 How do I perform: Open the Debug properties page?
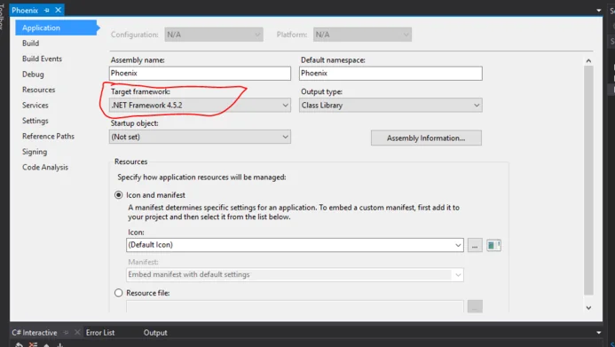(x=33, y=75)
